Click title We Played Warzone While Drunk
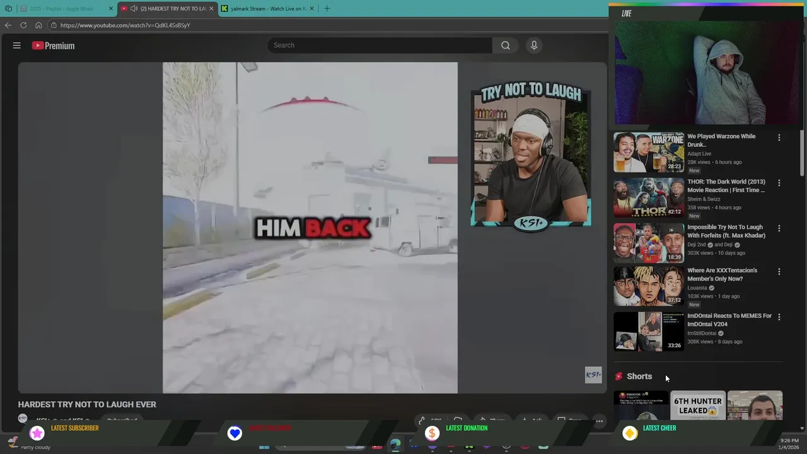The image size is (807, 454). pyautogui.click(x=721, y=141)
